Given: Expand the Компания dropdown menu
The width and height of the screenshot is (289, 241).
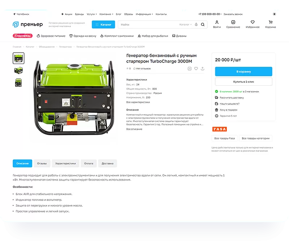Looking at the screenshot, I should coord(106,14).
